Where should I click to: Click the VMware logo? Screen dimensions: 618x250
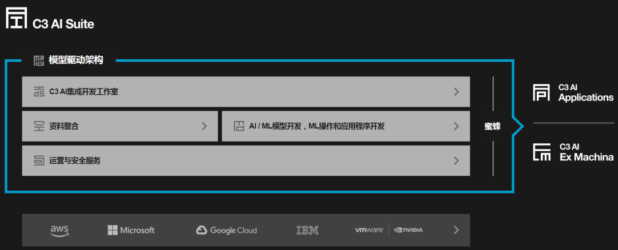[x=369, y=230]
